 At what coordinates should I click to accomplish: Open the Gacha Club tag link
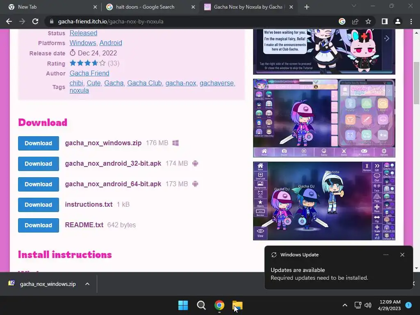pos(144,83)
